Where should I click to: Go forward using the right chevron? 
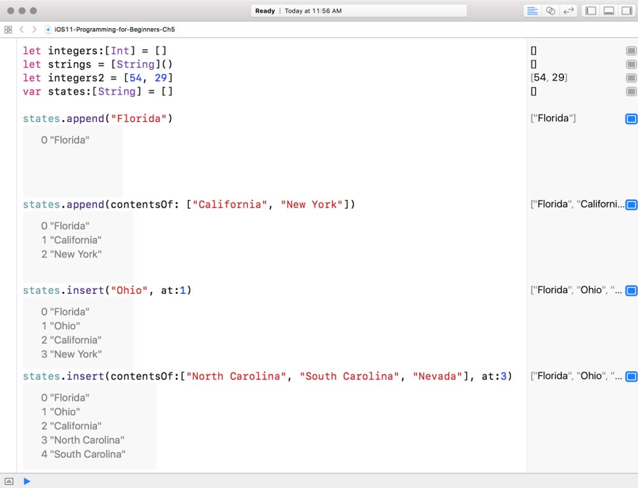coord(34,29)
